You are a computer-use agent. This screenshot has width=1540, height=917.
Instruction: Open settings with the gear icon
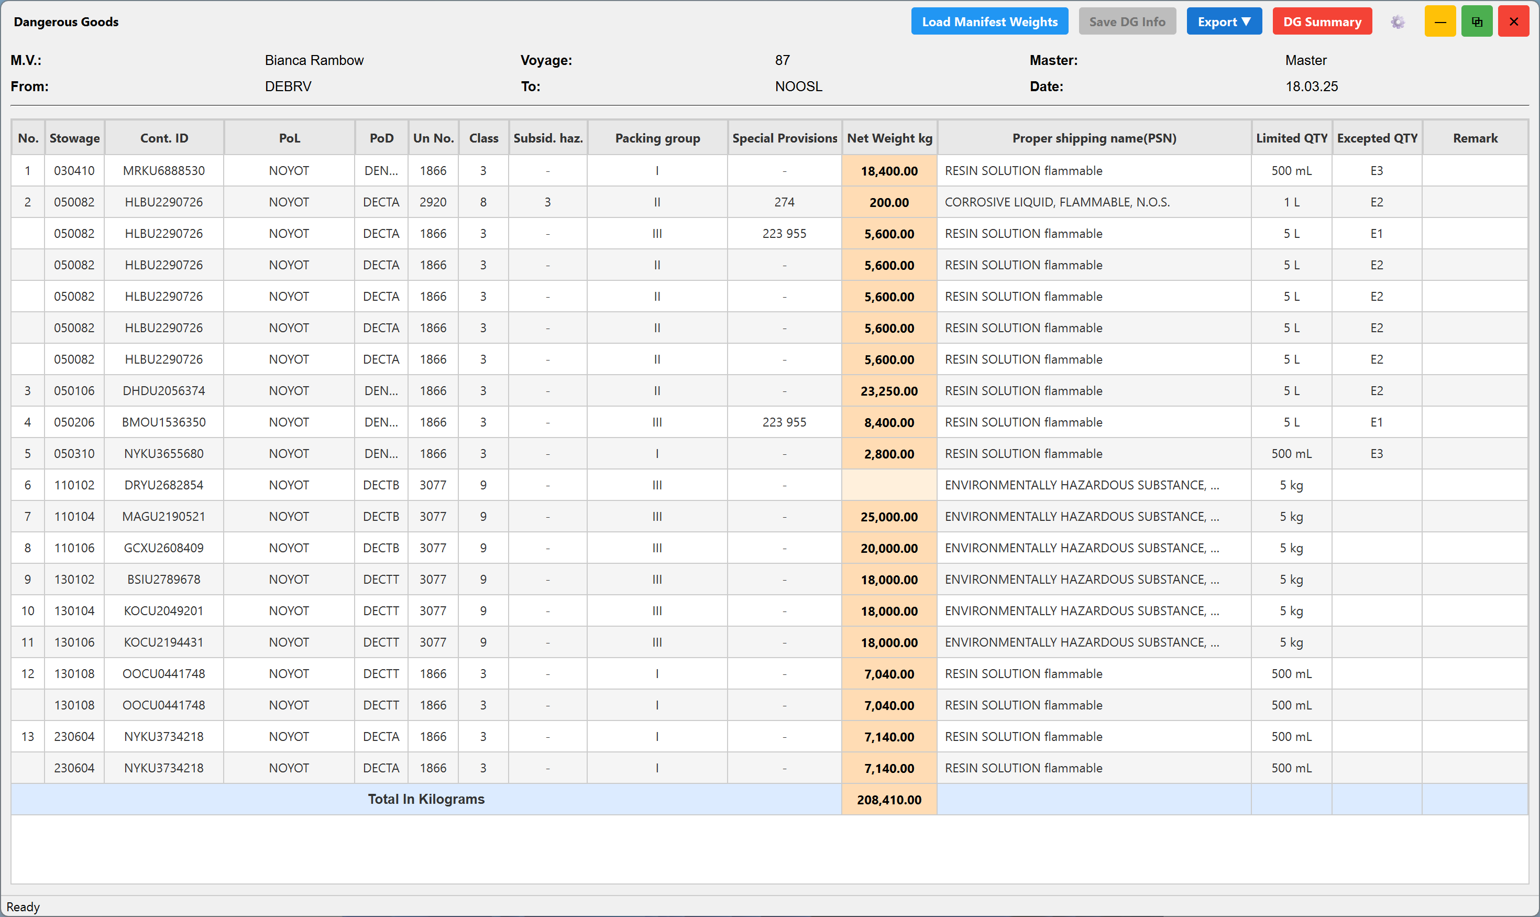click(x=1398, y=22)
